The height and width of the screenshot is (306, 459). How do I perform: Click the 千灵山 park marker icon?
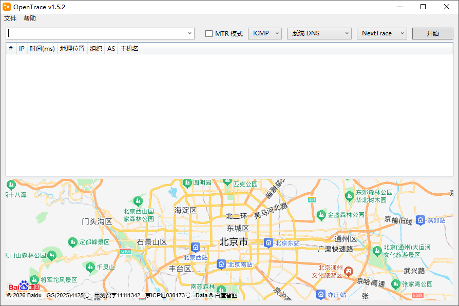point(90,267)
